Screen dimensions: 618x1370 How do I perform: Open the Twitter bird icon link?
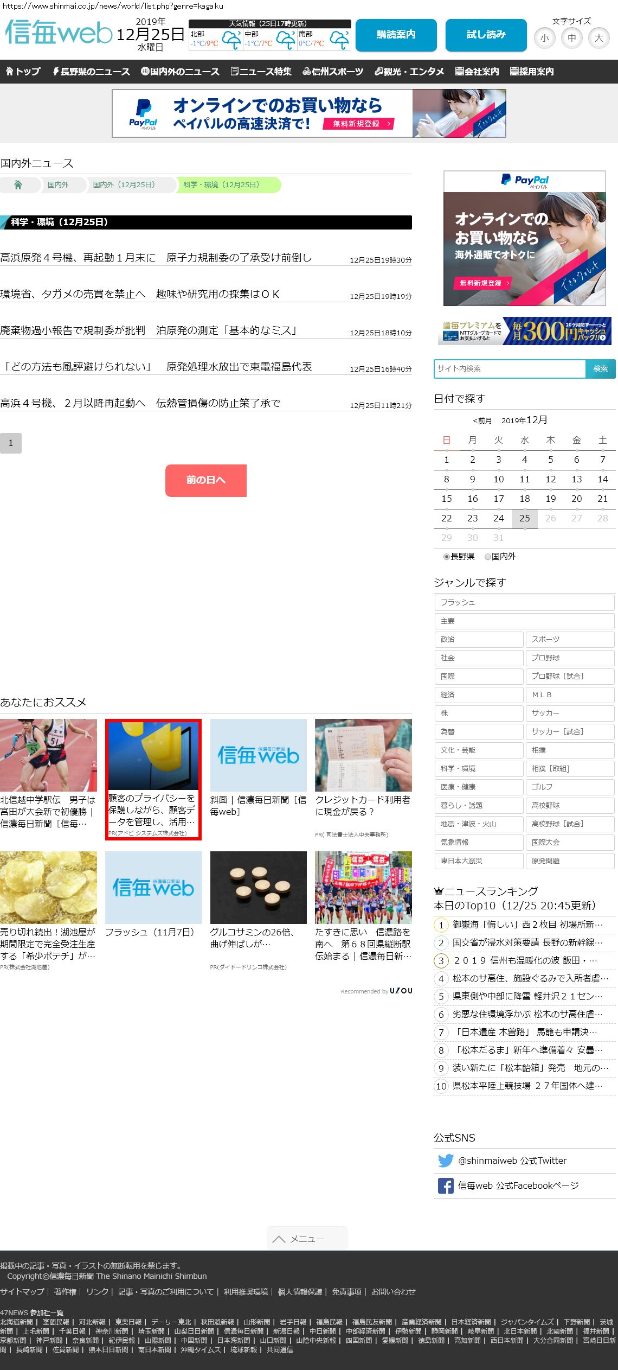[x=446, y=1161]
